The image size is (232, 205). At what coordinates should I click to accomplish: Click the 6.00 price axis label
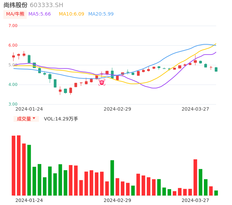click(13, 45)
